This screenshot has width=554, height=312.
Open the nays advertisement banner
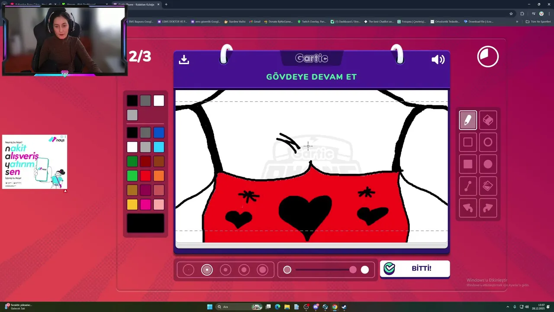pos(35,162)
